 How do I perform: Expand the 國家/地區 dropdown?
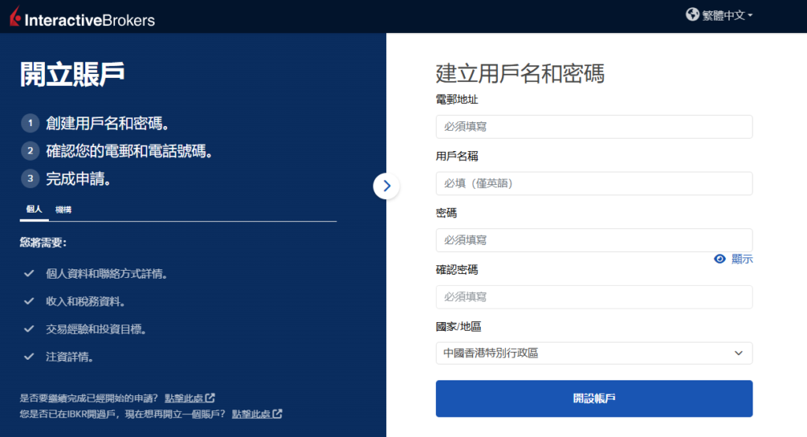[x=593, y=354]
